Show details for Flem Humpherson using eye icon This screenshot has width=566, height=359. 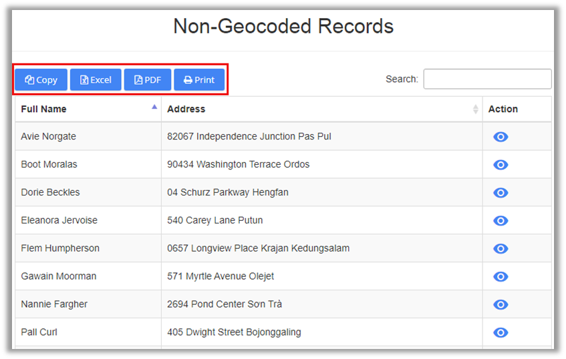click(501, 249)
